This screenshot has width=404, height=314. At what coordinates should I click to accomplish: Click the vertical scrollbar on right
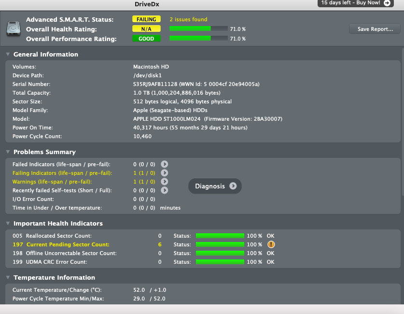tap(403, 122)
